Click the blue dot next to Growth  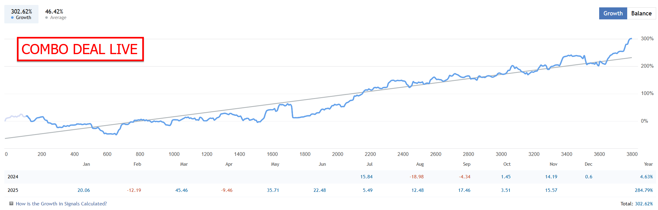(12, 18)
